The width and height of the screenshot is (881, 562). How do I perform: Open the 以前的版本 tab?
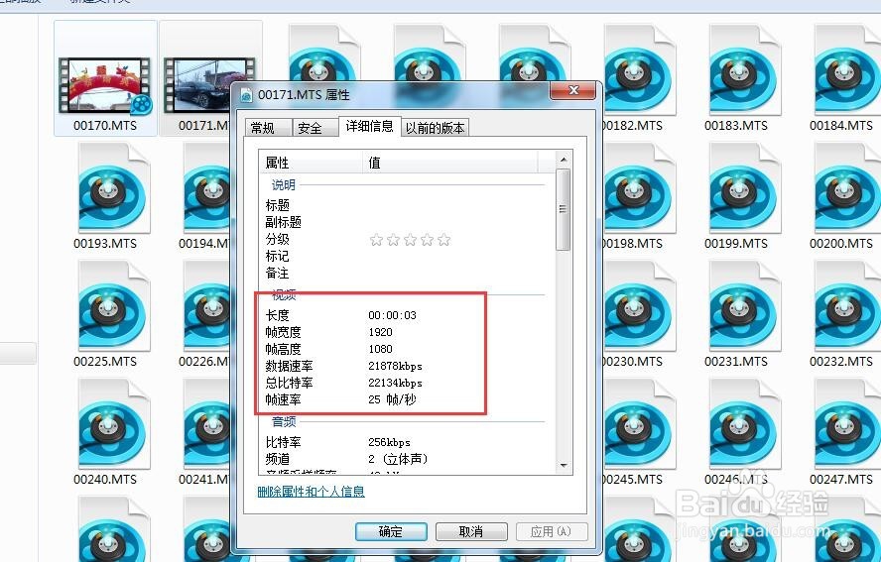(435, 128)
